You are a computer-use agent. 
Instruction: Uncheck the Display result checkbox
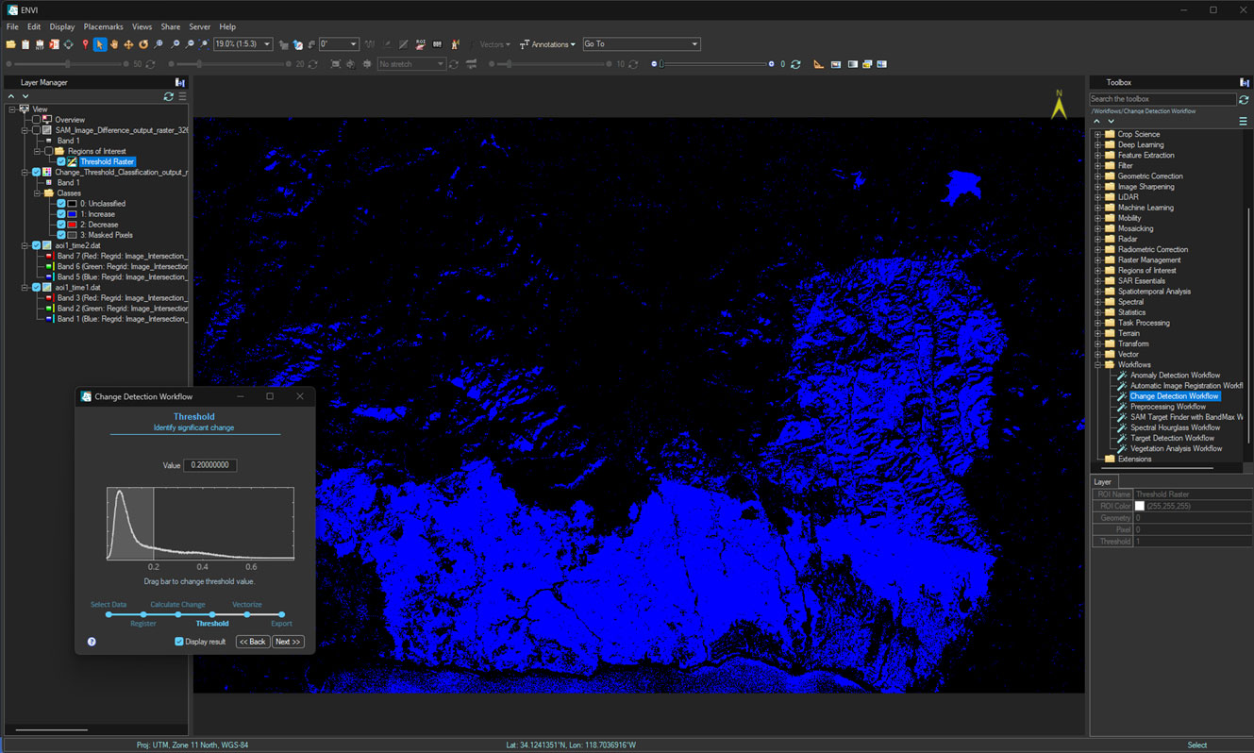[x=179, y=642]
